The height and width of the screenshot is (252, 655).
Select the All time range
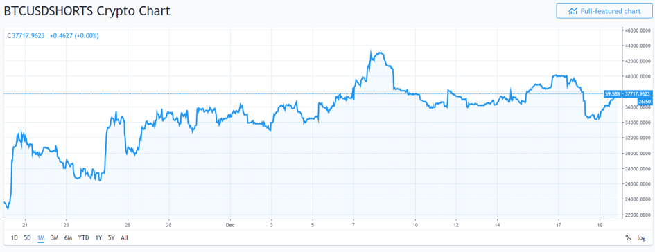[124, 238]
